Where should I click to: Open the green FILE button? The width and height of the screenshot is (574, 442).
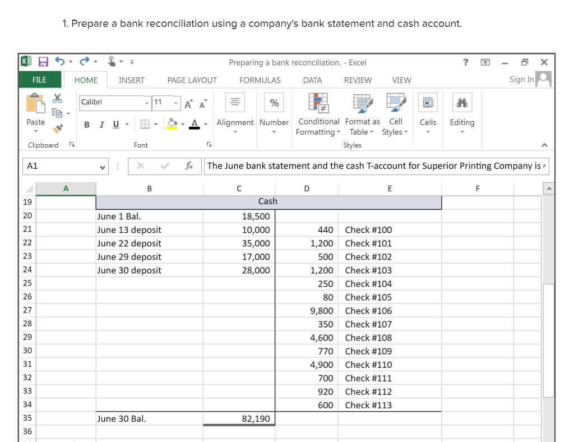coord(39,80)
